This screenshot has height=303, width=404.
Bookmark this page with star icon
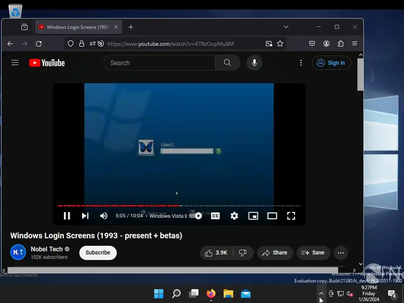(x=280, y=43)
